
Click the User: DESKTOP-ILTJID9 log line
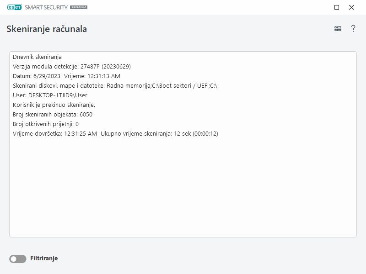(50, 95)
